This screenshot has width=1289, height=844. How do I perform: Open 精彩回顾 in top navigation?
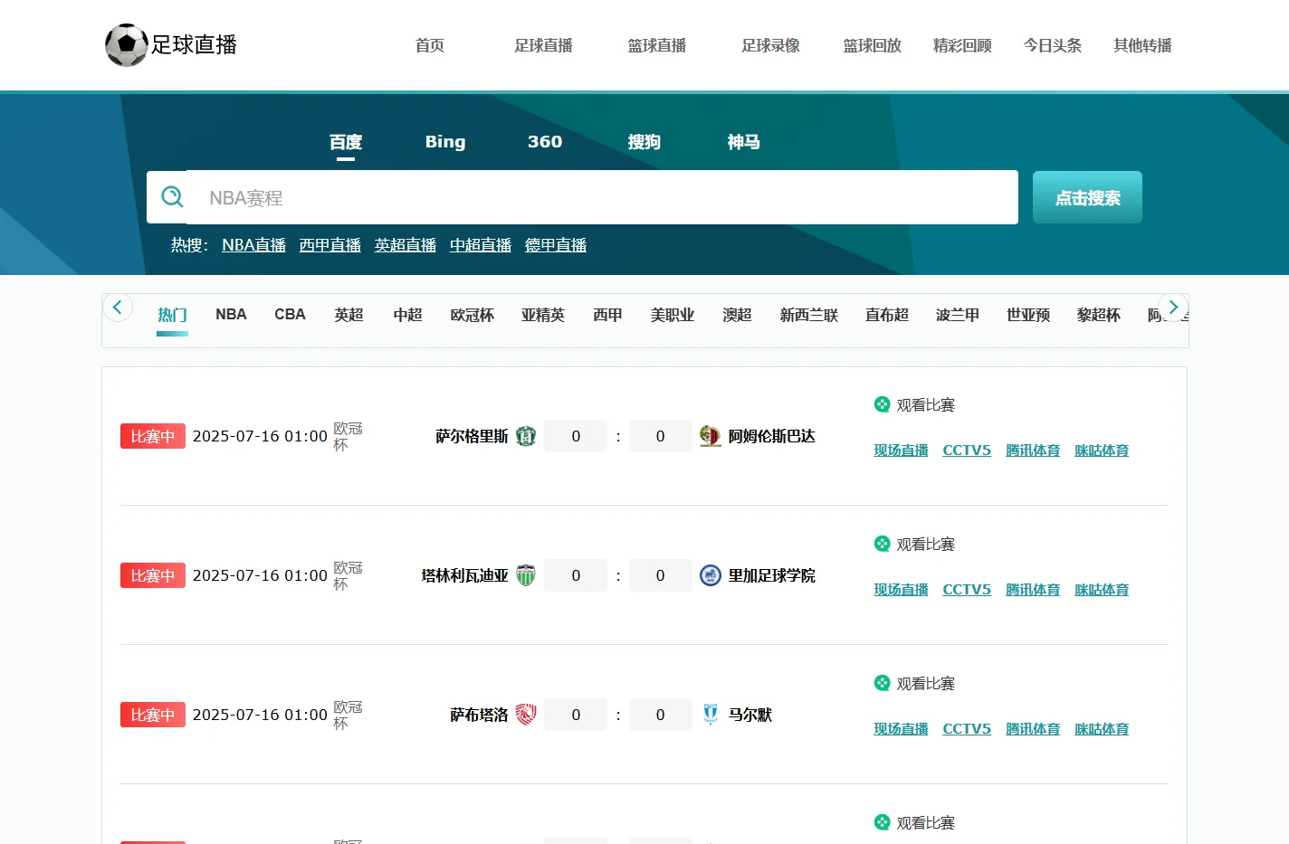[963, 45]
